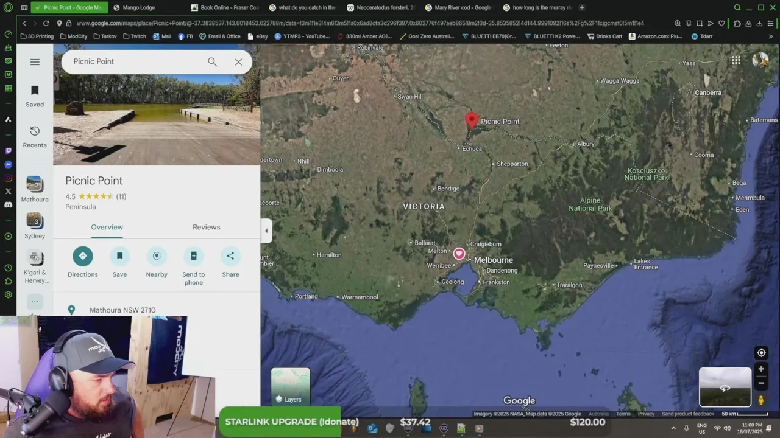Image resolution: width=780 pixels, height=438 pixels.
Task: Open Recents in the Maps sidebar
Action: [35, 136]
